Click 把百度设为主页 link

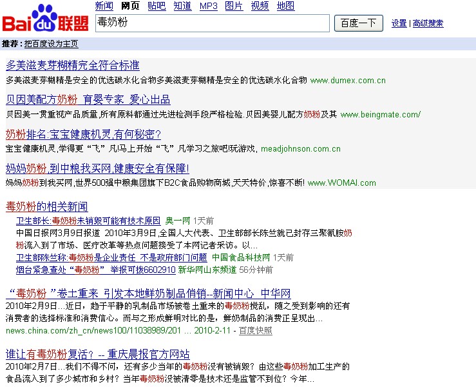coord(52,44)
